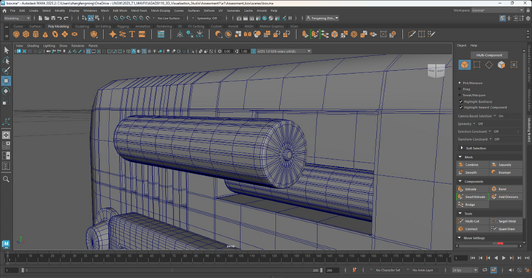Activate the Rotate tool in the toolbox
532x278 pixels.
[x=6, y=91]
